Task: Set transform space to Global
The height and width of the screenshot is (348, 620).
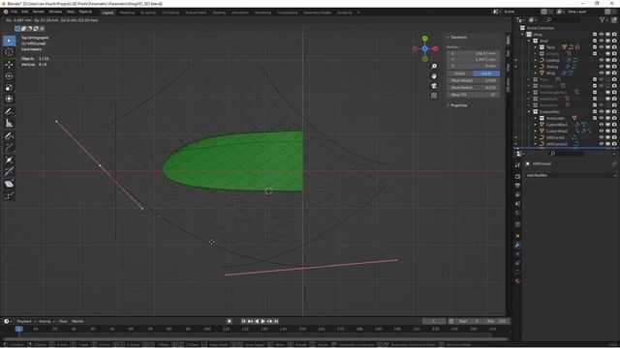Action: [460, 73]
